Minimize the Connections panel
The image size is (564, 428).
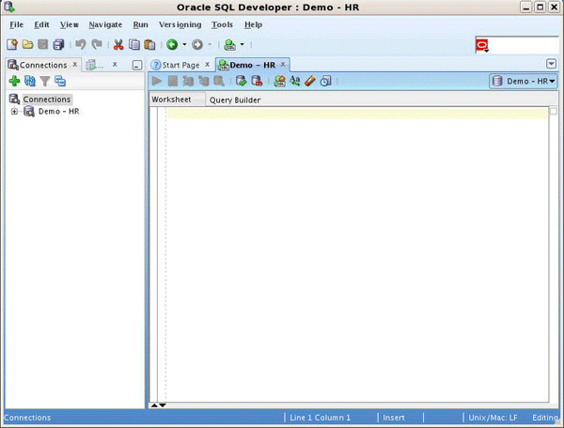point(137,65)
